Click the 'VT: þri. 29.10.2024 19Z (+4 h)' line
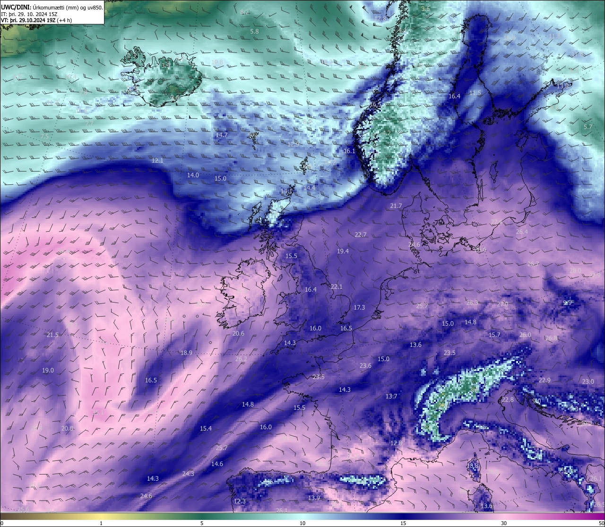Screen dimensions: 605x527 (x=36, y=20)
